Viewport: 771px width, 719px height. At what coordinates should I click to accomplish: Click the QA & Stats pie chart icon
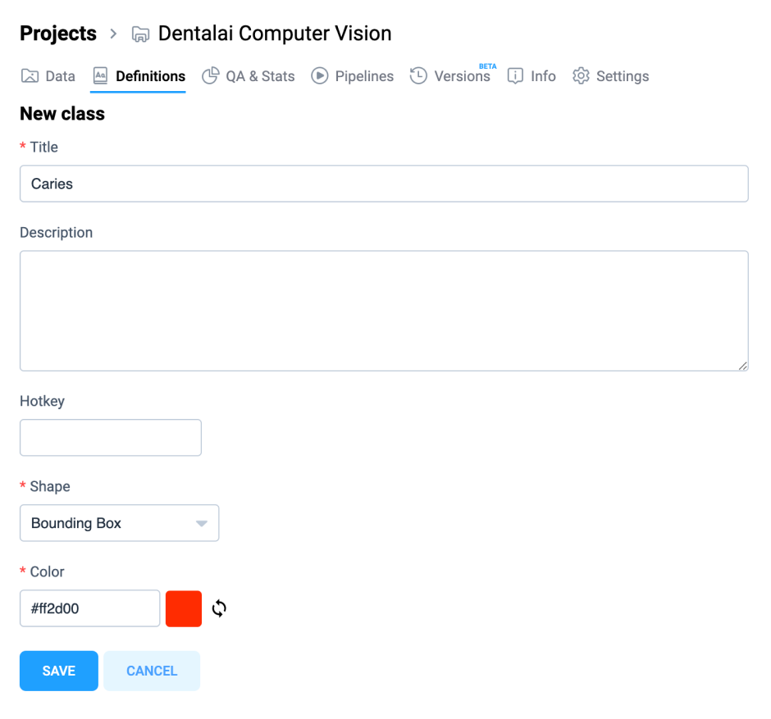click(x=211, y=75)
